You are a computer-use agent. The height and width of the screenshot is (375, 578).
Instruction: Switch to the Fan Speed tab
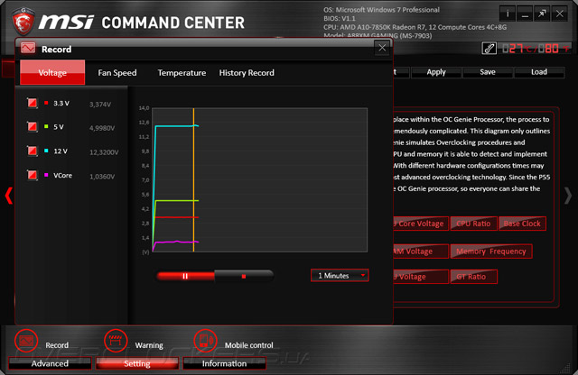[x=117, y=72]
